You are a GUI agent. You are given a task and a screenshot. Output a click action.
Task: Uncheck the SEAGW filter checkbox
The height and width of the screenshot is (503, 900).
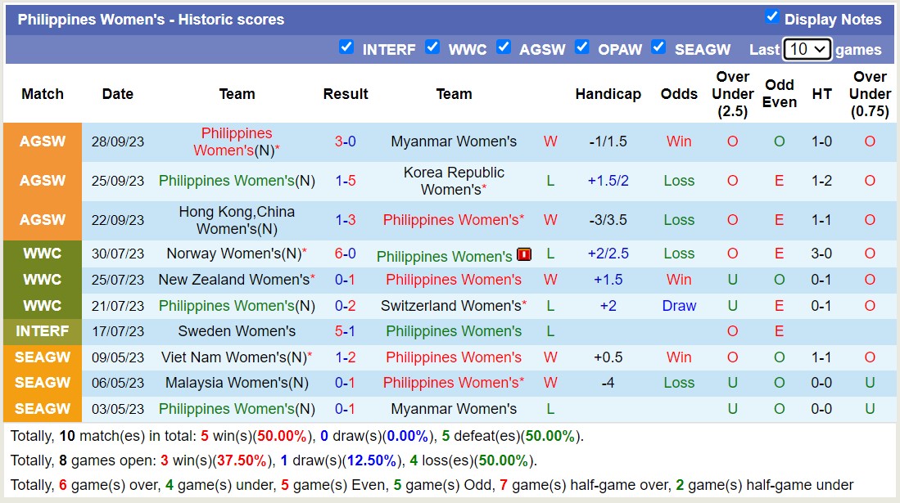(x=658, y=47)
